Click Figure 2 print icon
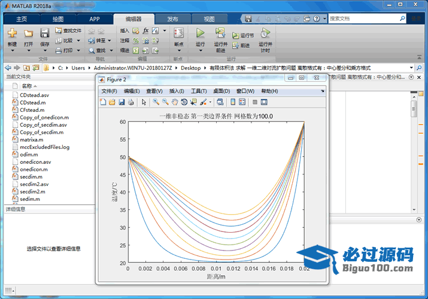 130,102
